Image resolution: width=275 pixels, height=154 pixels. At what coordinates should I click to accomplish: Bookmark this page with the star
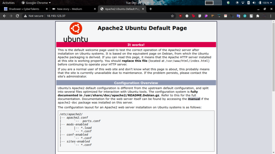pos(173,16)
